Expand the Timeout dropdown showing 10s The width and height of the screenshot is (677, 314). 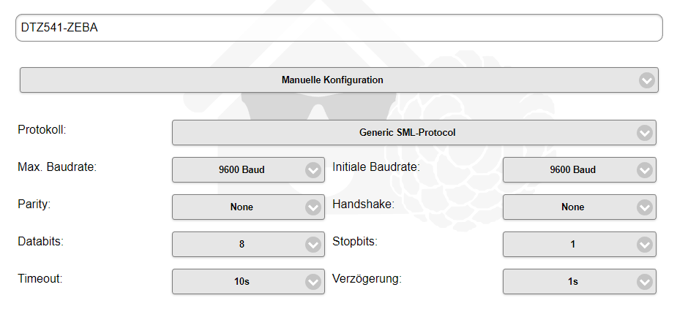(241, 282)
